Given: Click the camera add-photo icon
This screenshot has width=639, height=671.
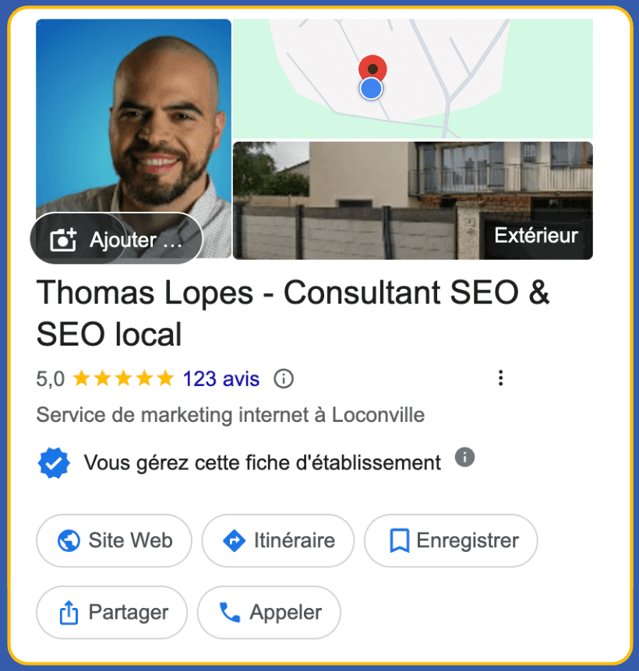Looking at the screenshot, I should click(63, 239).
